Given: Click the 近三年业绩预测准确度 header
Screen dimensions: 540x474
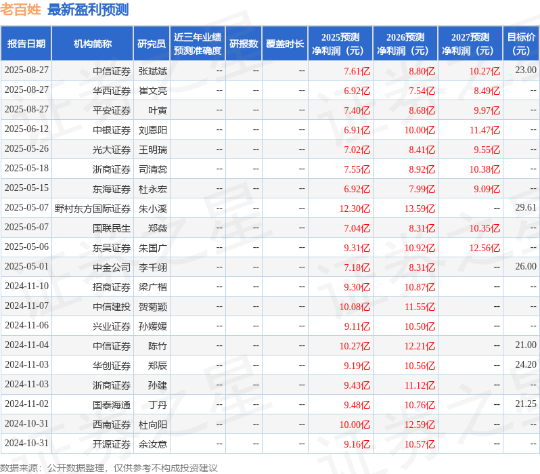Looking at the screenshot, I should [x=198, y=44].
